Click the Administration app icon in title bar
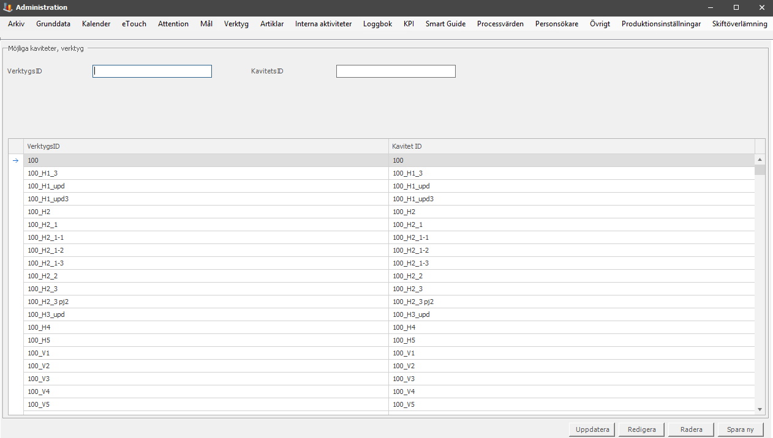773x438 pixels. 7,7
